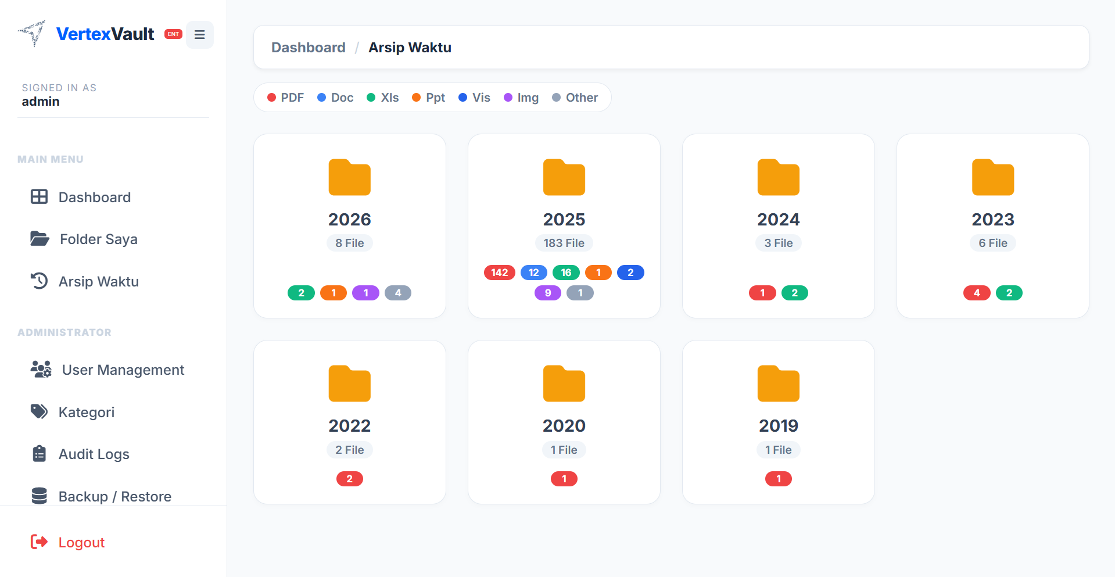Click the 1 File badge under 2019
Screen dimensions: 1115x577
[779, 450]
